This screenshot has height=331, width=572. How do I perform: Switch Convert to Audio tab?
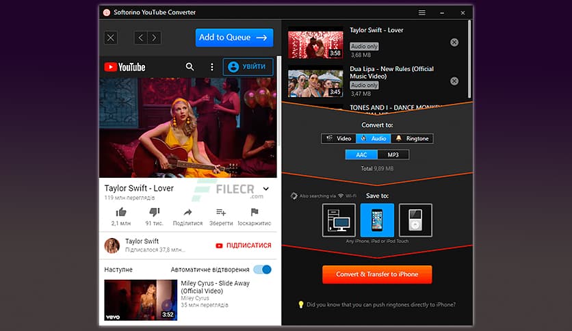(373, 139)
